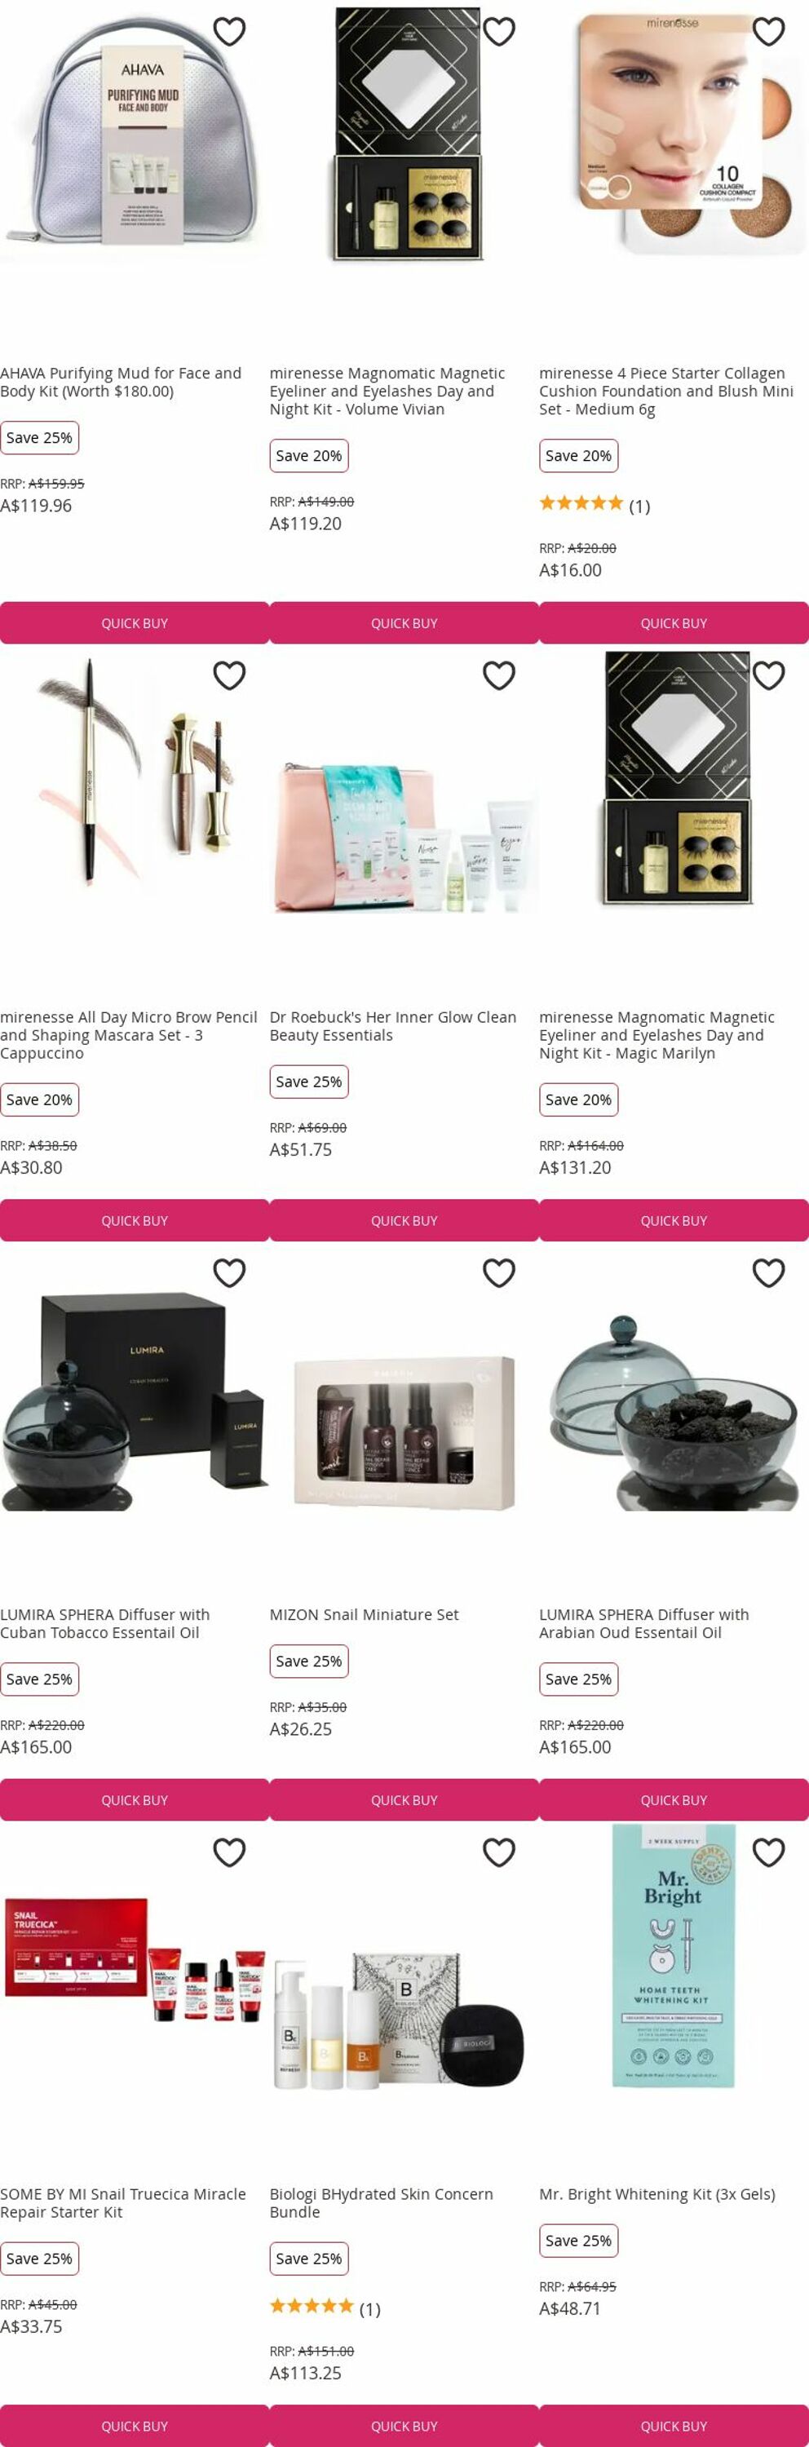Quick buy the AHAVA Purifying Mud kit
This screenshot has height=2447, width=809.
click(x=135, y=623)
